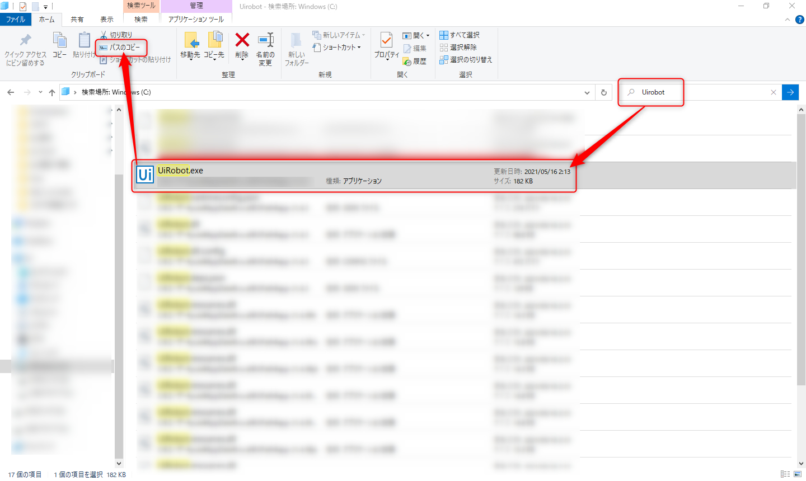The width and height of the screenshot is (806, 481).
Task: Run search with blue arrow button
Action: [x=790, y=92]
